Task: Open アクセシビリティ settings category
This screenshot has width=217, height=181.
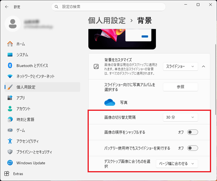Action: point(42,141)
